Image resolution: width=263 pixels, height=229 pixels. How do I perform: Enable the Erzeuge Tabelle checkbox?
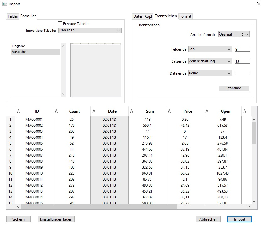60,24
